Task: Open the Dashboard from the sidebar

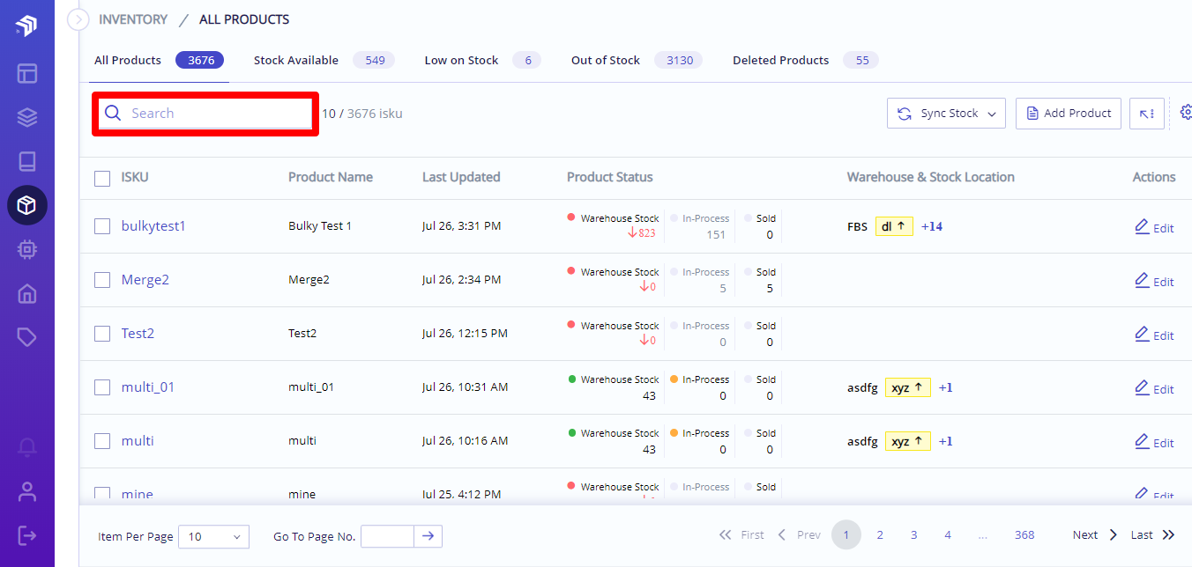Action: (x=26, y=74)
